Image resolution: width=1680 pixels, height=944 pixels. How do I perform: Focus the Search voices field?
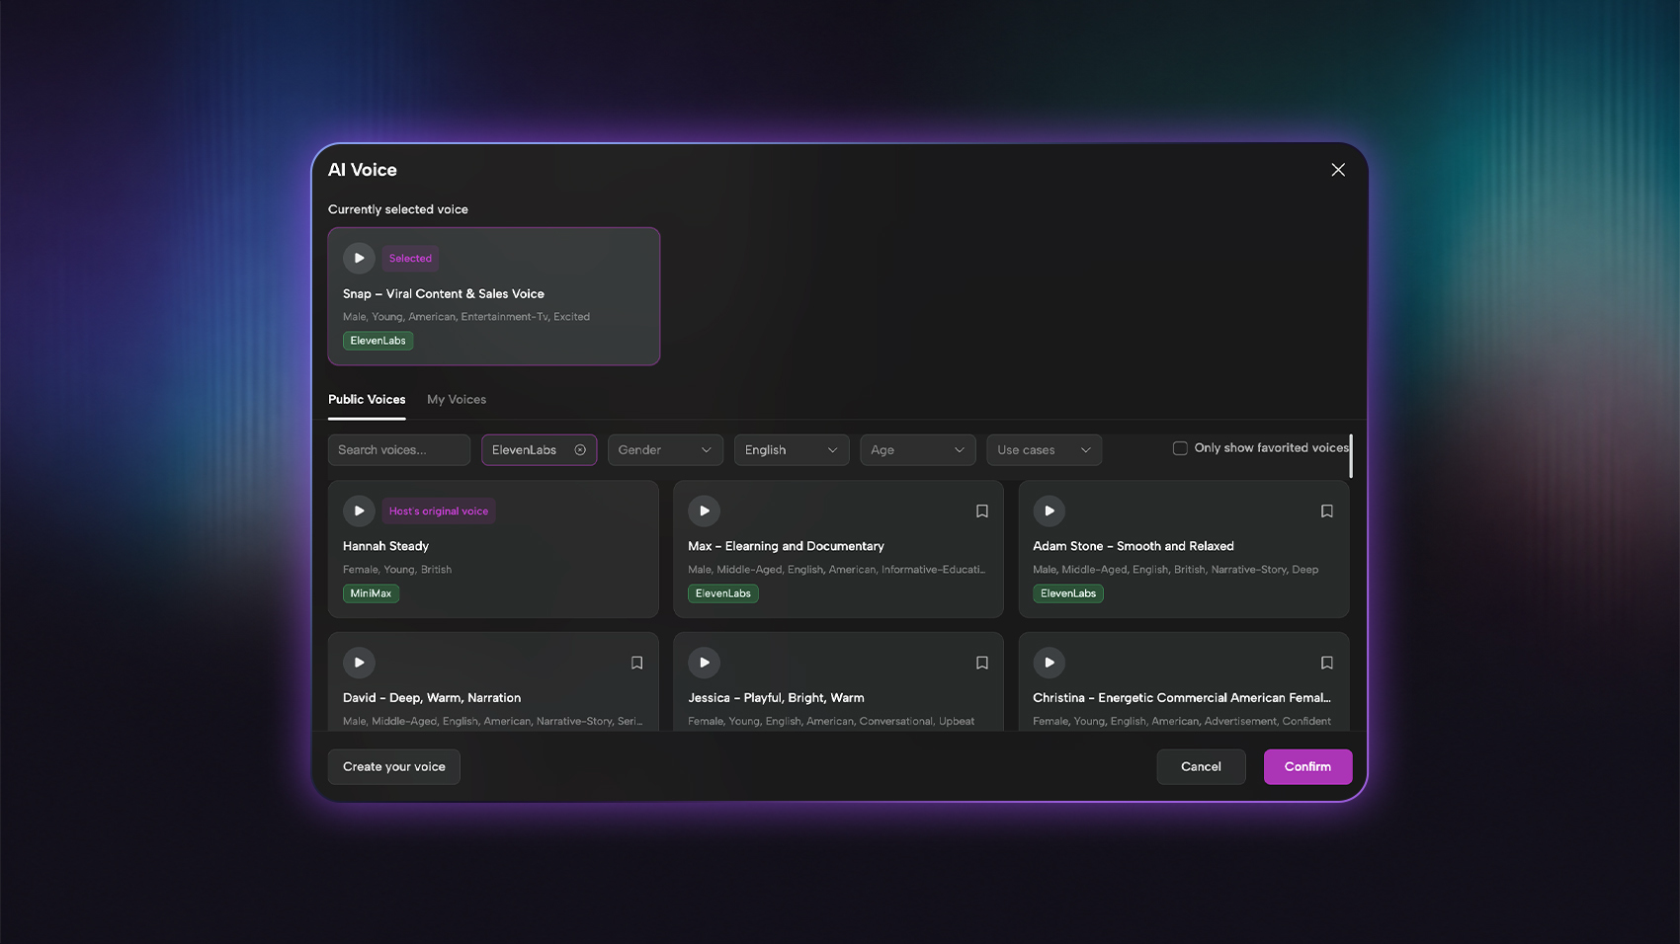click(x=399, y=450)
